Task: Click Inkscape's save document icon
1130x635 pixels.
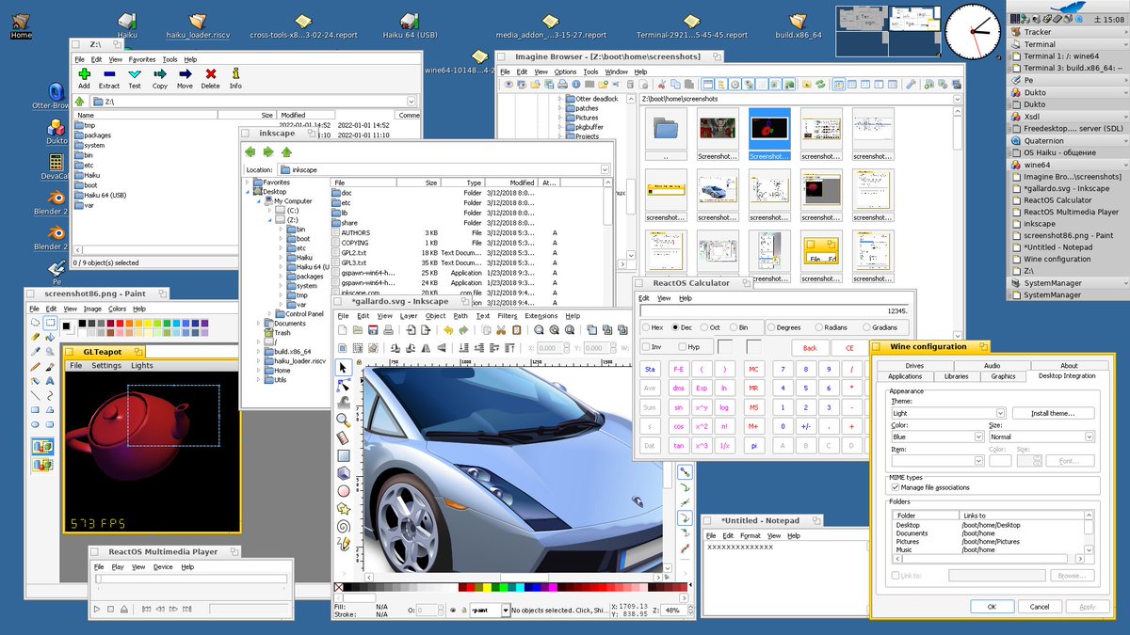Action: click(x=374, y=329)
